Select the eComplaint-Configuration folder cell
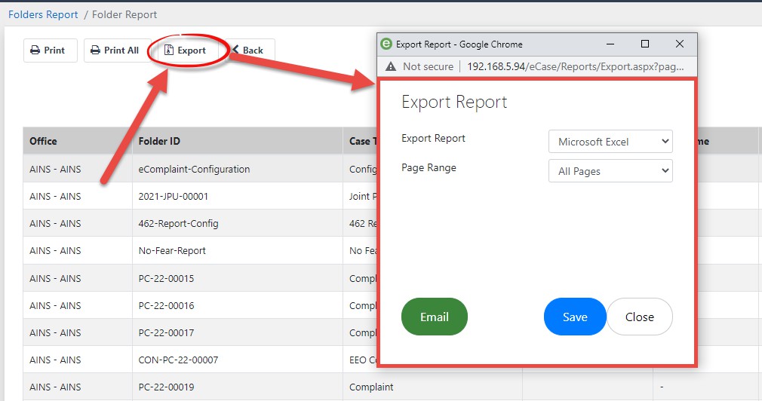 click(x=238, y=169)
